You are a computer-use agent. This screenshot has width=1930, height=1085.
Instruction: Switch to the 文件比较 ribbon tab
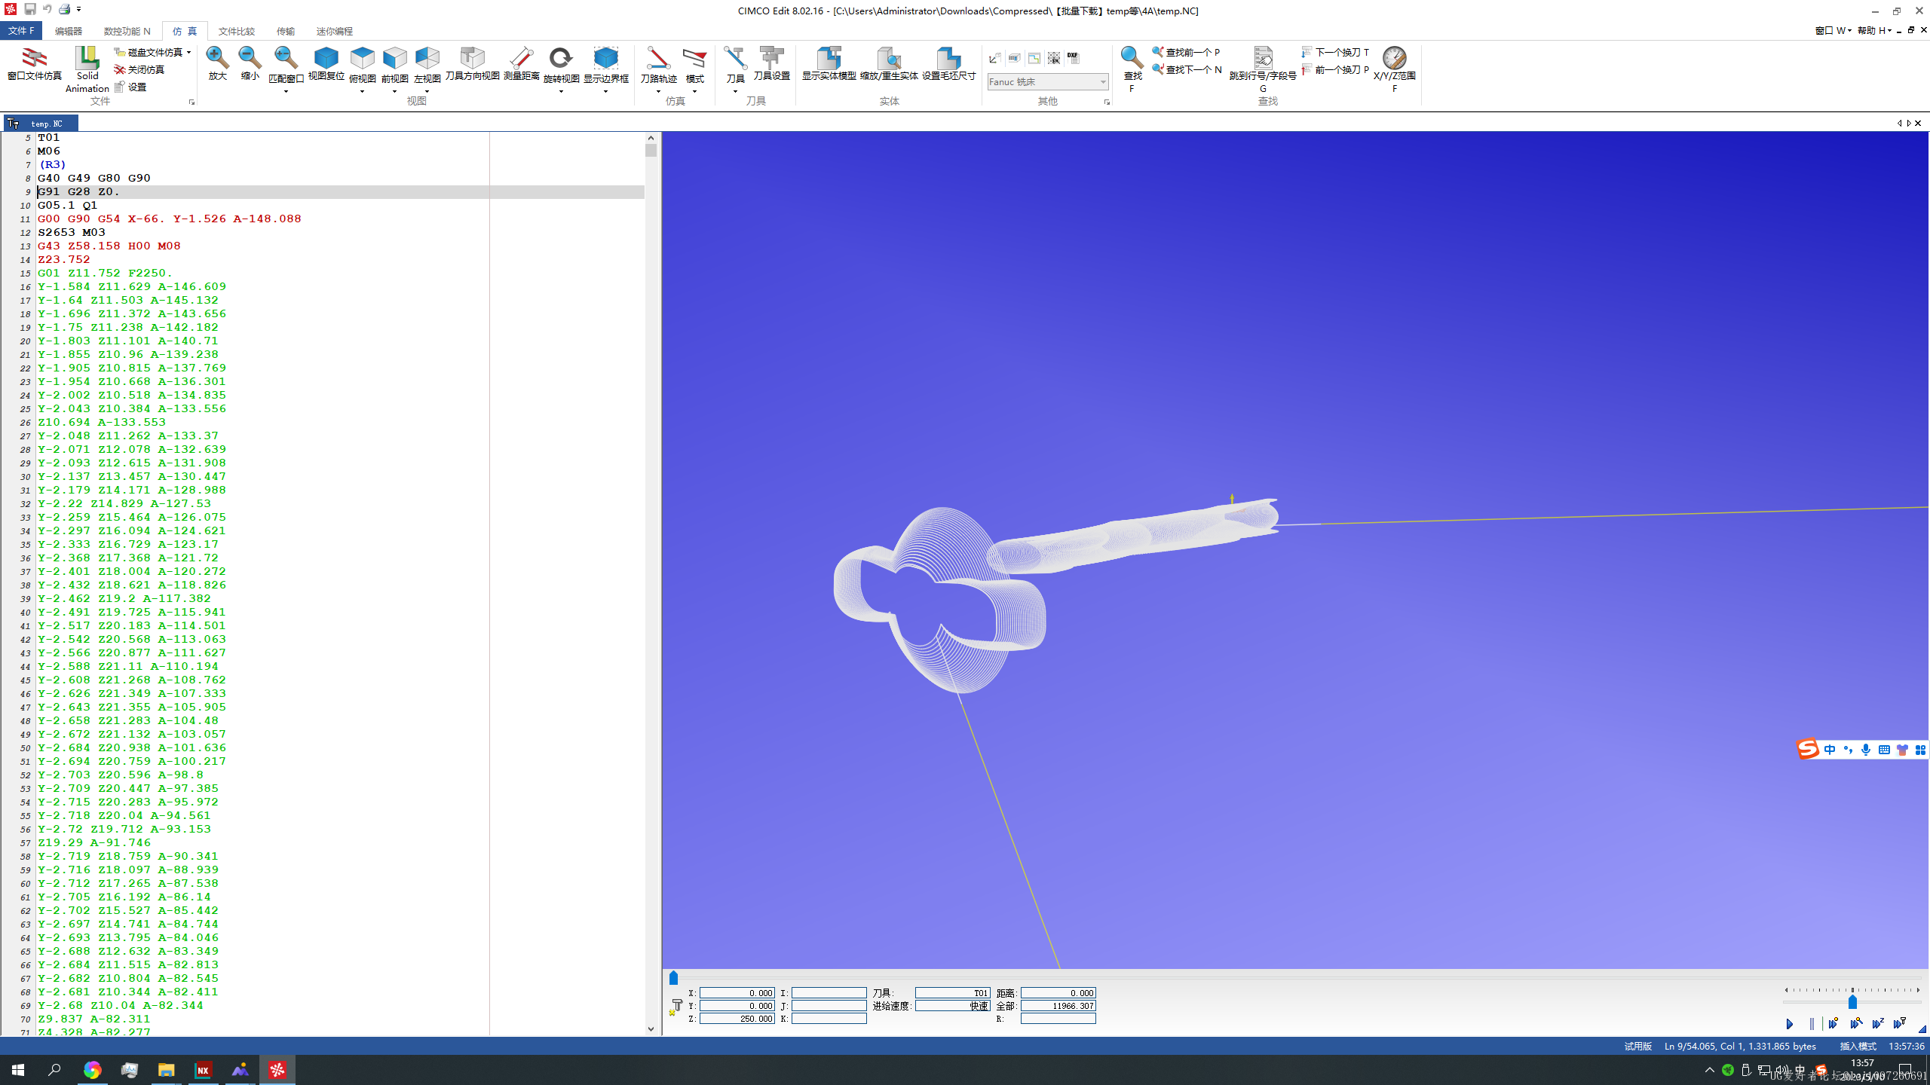(236, 31)
